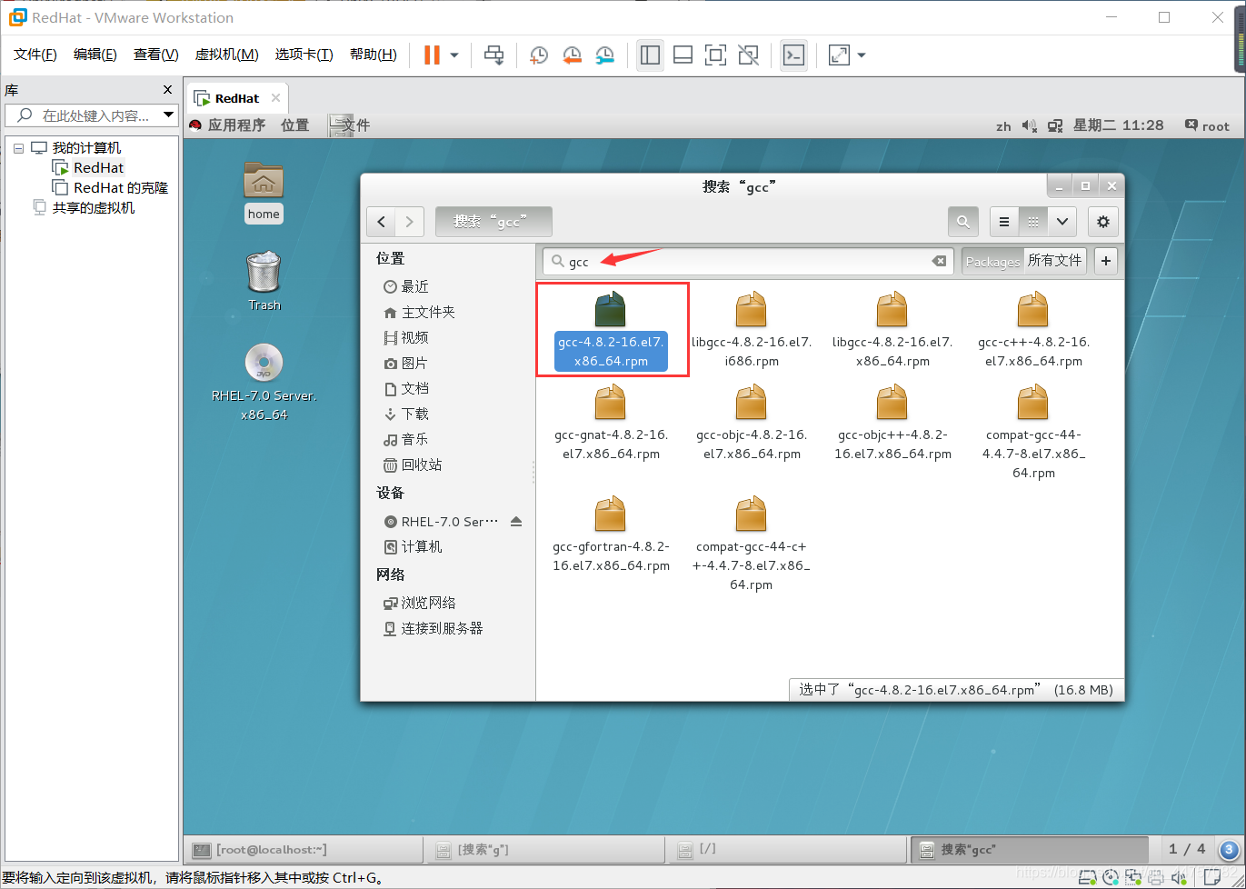Open the zh input source menu
Image resolution: width=1246 pixels, height=889 pixels.
click(1003, 126)
